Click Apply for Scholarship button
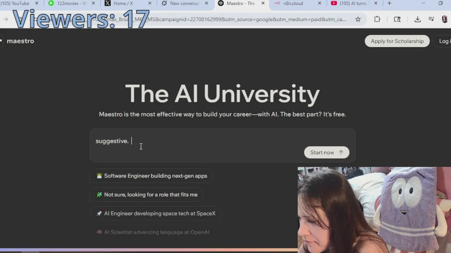Screen dimensions: 451x253 tap(397, 41)
